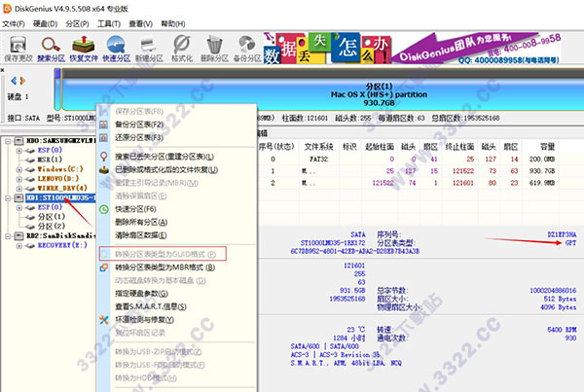Click the 5400 RPM rotation speed value
Screen dimensions: 584x392
pyautogui.click(x=562, y=330)
